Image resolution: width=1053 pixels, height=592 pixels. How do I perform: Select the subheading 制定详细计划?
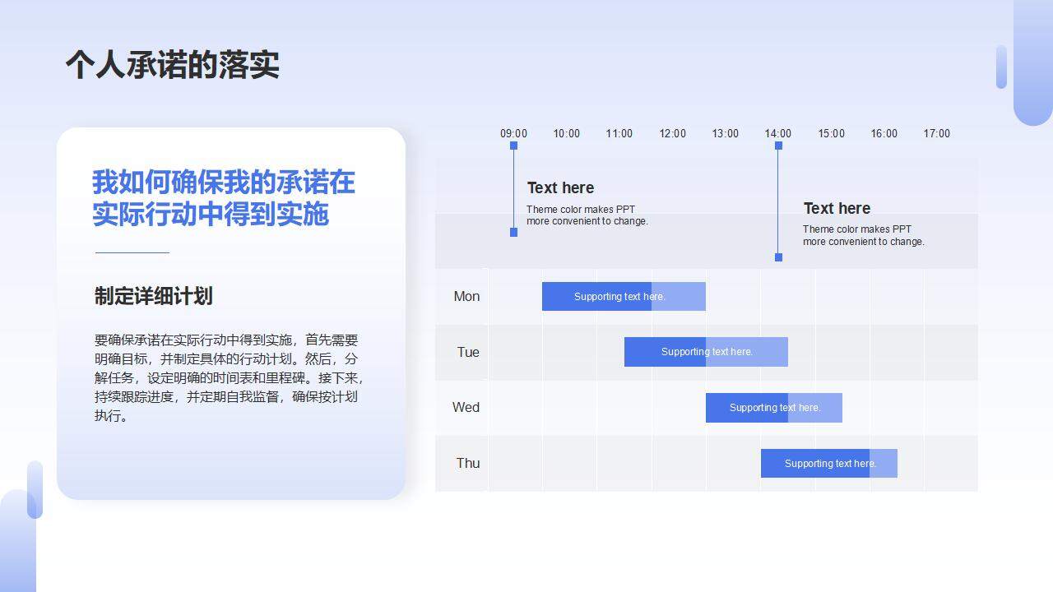point(154,296)
